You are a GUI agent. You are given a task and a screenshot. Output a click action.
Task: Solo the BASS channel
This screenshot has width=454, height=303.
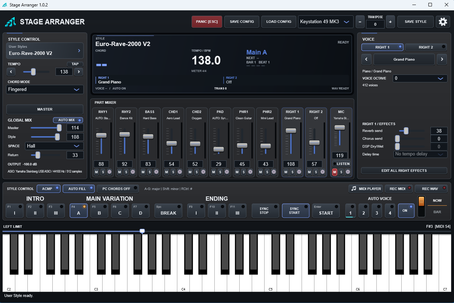[150, 172]
